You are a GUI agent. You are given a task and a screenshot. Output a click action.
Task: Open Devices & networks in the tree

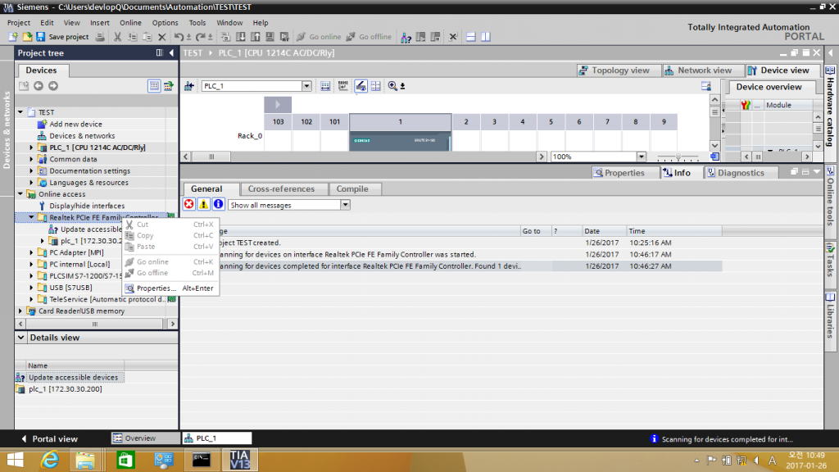pos(82,136)
